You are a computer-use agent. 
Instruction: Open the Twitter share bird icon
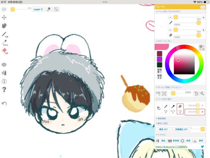(203, 146)
